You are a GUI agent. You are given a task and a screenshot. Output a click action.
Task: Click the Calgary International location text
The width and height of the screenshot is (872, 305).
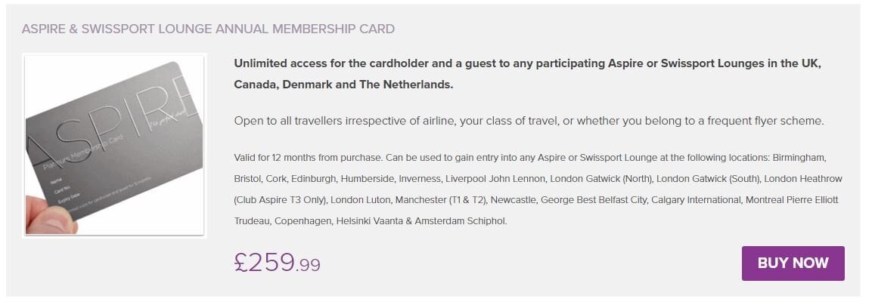click(695, 201)
